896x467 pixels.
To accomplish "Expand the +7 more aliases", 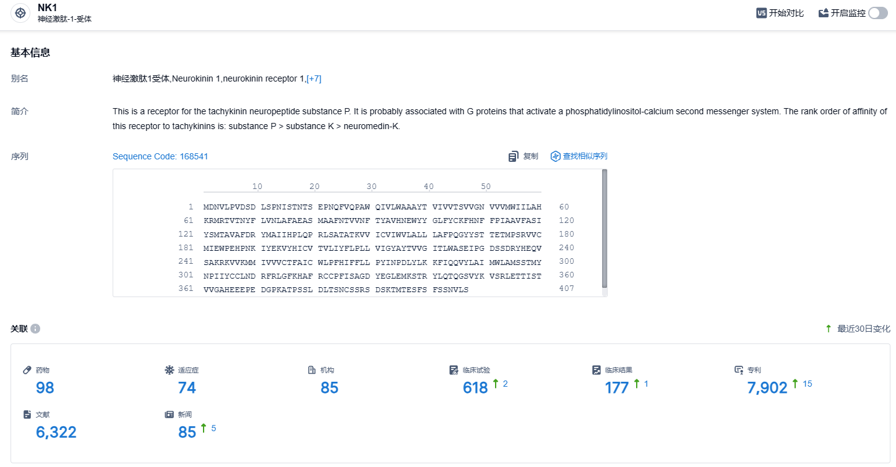I will click(314, 78).
